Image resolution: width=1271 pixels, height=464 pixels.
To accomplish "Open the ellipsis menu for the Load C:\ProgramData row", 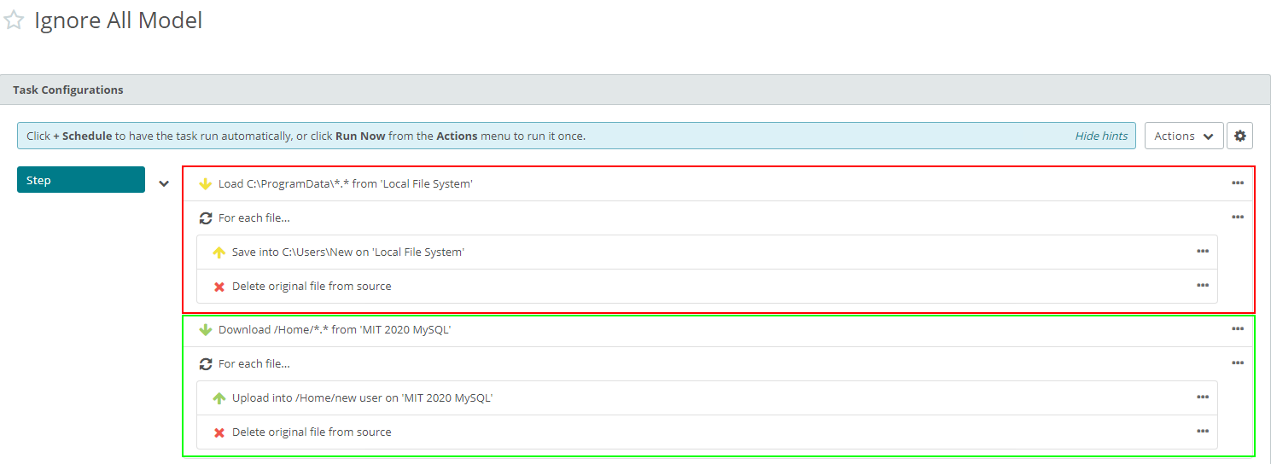I will tap(1238, 183).
